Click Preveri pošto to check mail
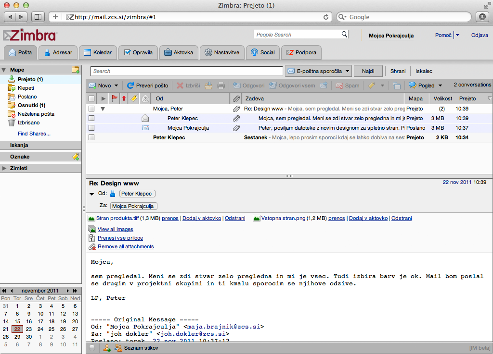Screen dimensions: 493x354 (x=147, y=85)
